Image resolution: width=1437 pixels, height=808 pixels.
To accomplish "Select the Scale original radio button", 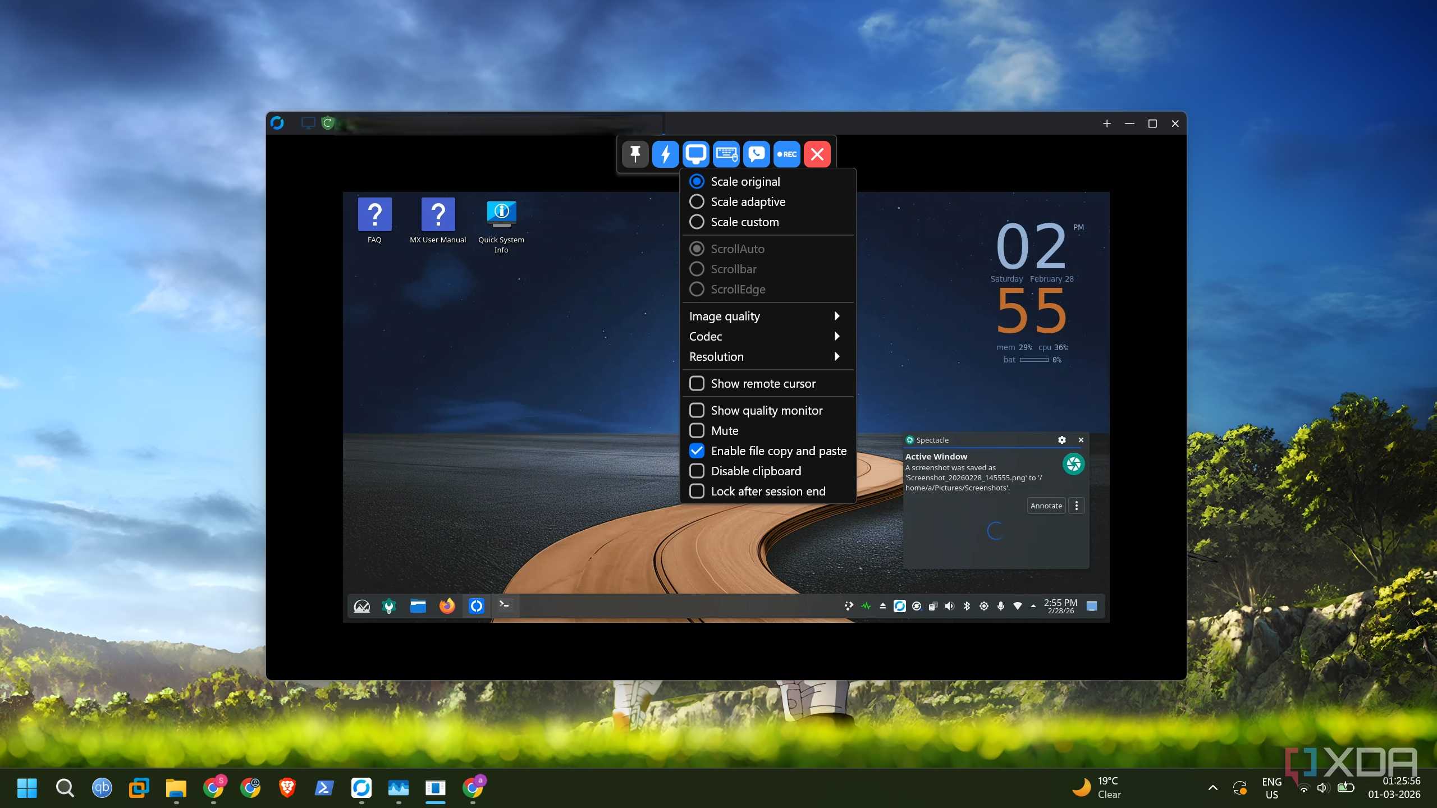I will point(697,181).
